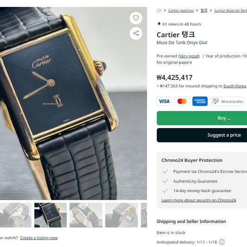Select the first watch thumbnail

15,215
